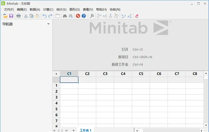Open the 统计(S) menu

tap(61, 10)
